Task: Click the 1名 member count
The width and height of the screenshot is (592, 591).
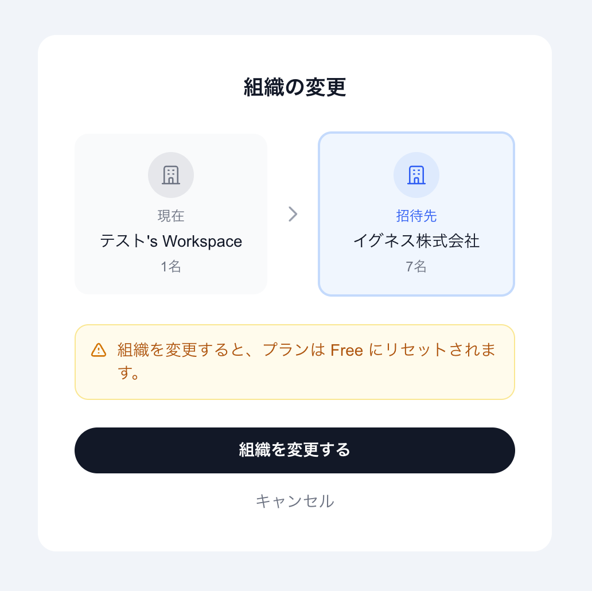Action: tap(171, 266)
